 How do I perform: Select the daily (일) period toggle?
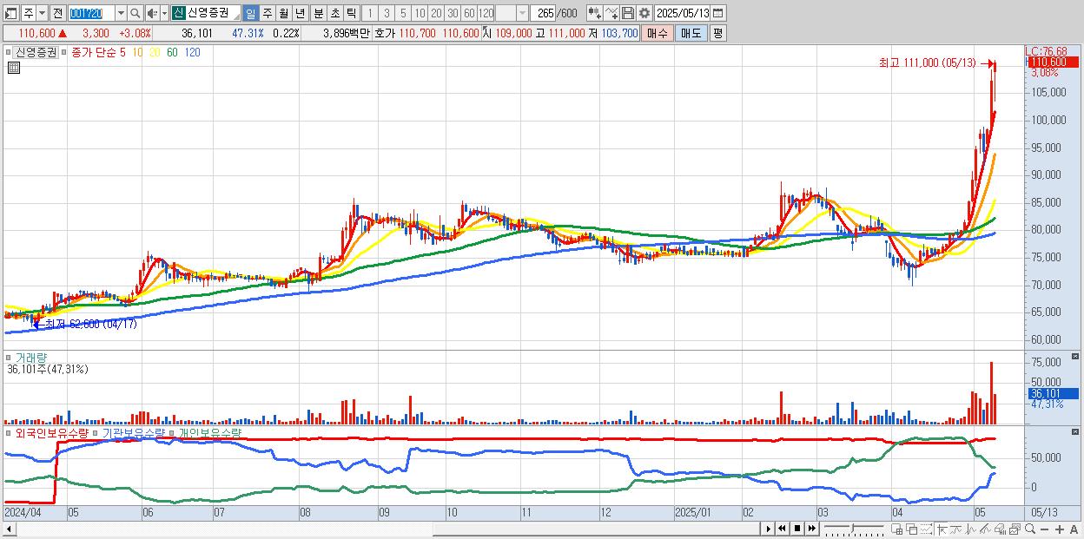(250, 13)
